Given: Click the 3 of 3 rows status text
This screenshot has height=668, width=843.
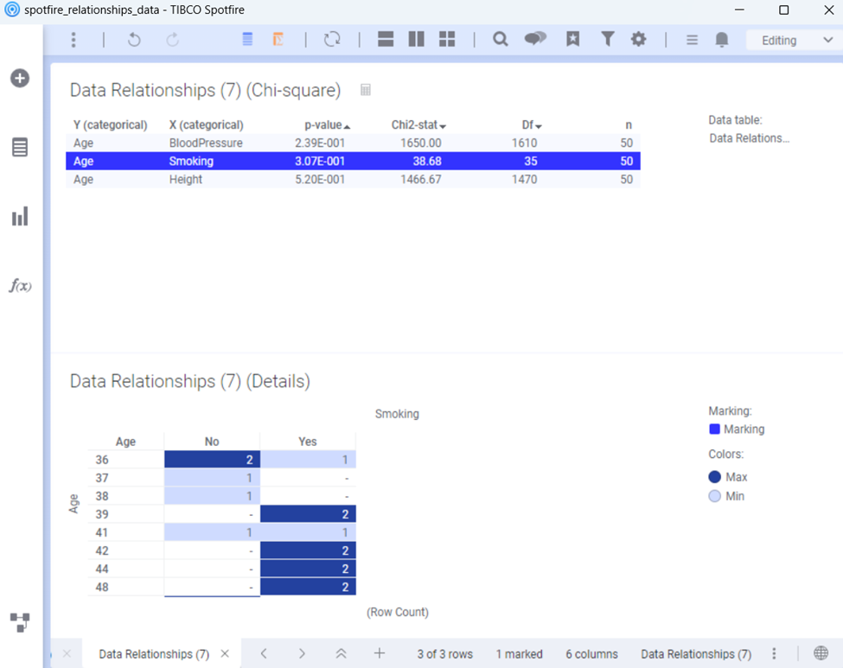Looking at the screenshot, I should [x=444, y=654].
